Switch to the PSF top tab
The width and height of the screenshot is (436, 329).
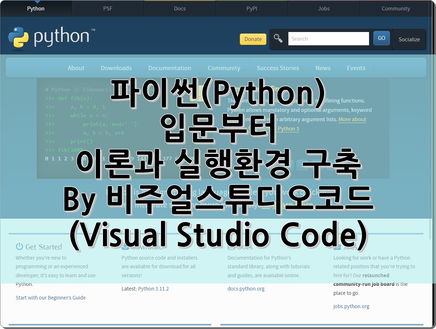pos(108,9)
